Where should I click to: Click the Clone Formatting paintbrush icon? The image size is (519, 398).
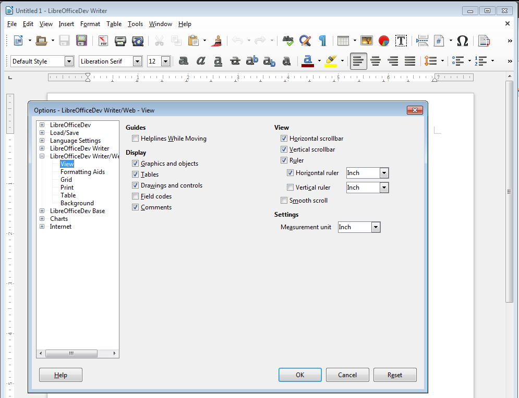tap(218, 41)
